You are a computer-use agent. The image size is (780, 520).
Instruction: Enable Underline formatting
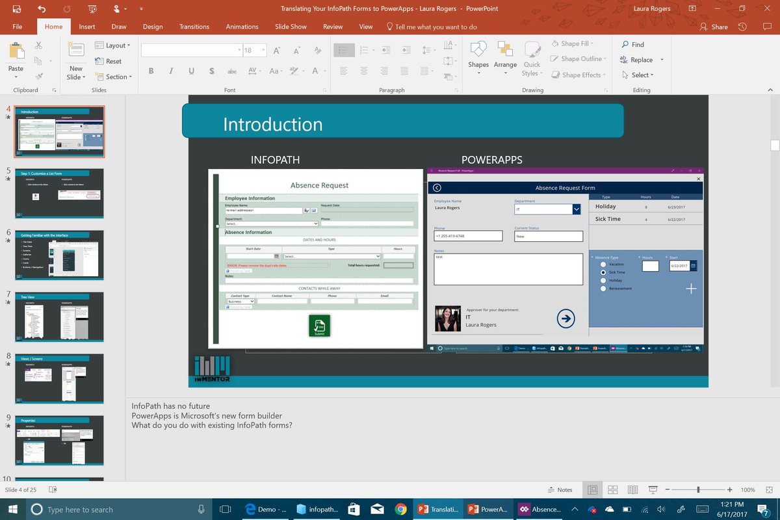tap(191, 71)
